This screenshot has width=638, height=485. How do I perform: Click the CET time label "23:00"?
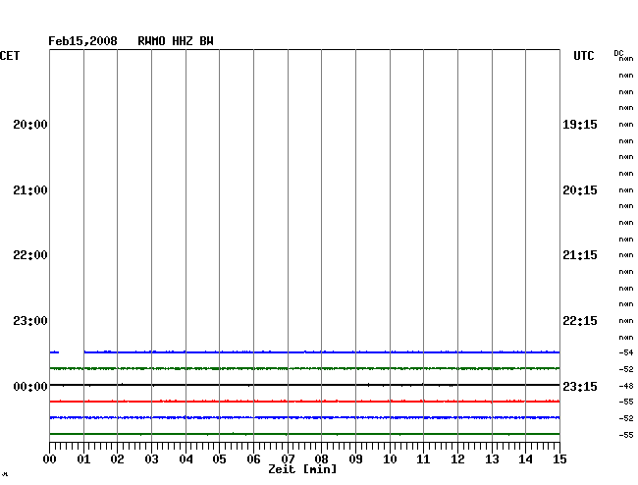pyautogui.click(x=30, y=321)
